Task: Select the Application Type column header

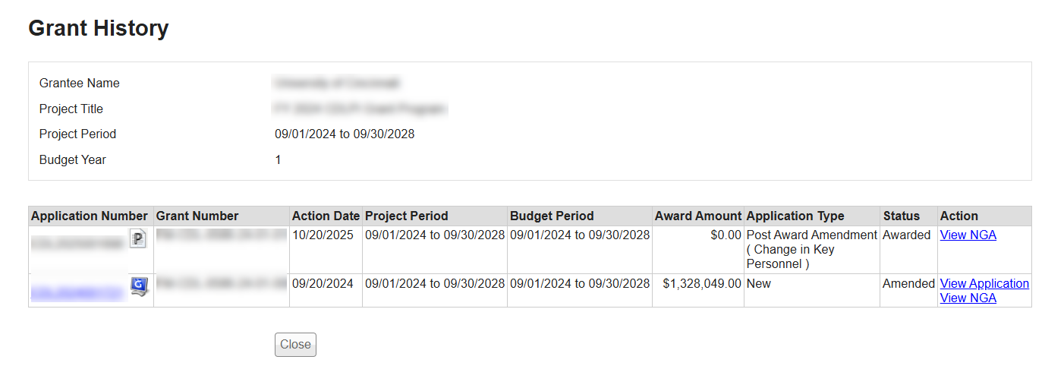Action: (795, 216)
